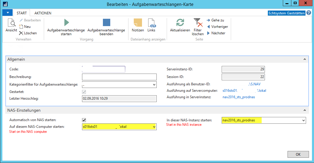Image resolution: width=314 pixels, height=163 pixels.
Task: Click the Gestartet checkbox
Action: (84, 92)
